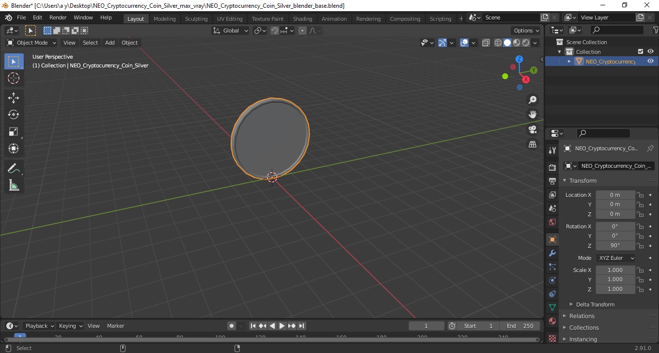Image resolution: width=659 pixels, height=353 pixels.
Task: Click the red X axis gizmo ball
Action: [x=526, y=80]
